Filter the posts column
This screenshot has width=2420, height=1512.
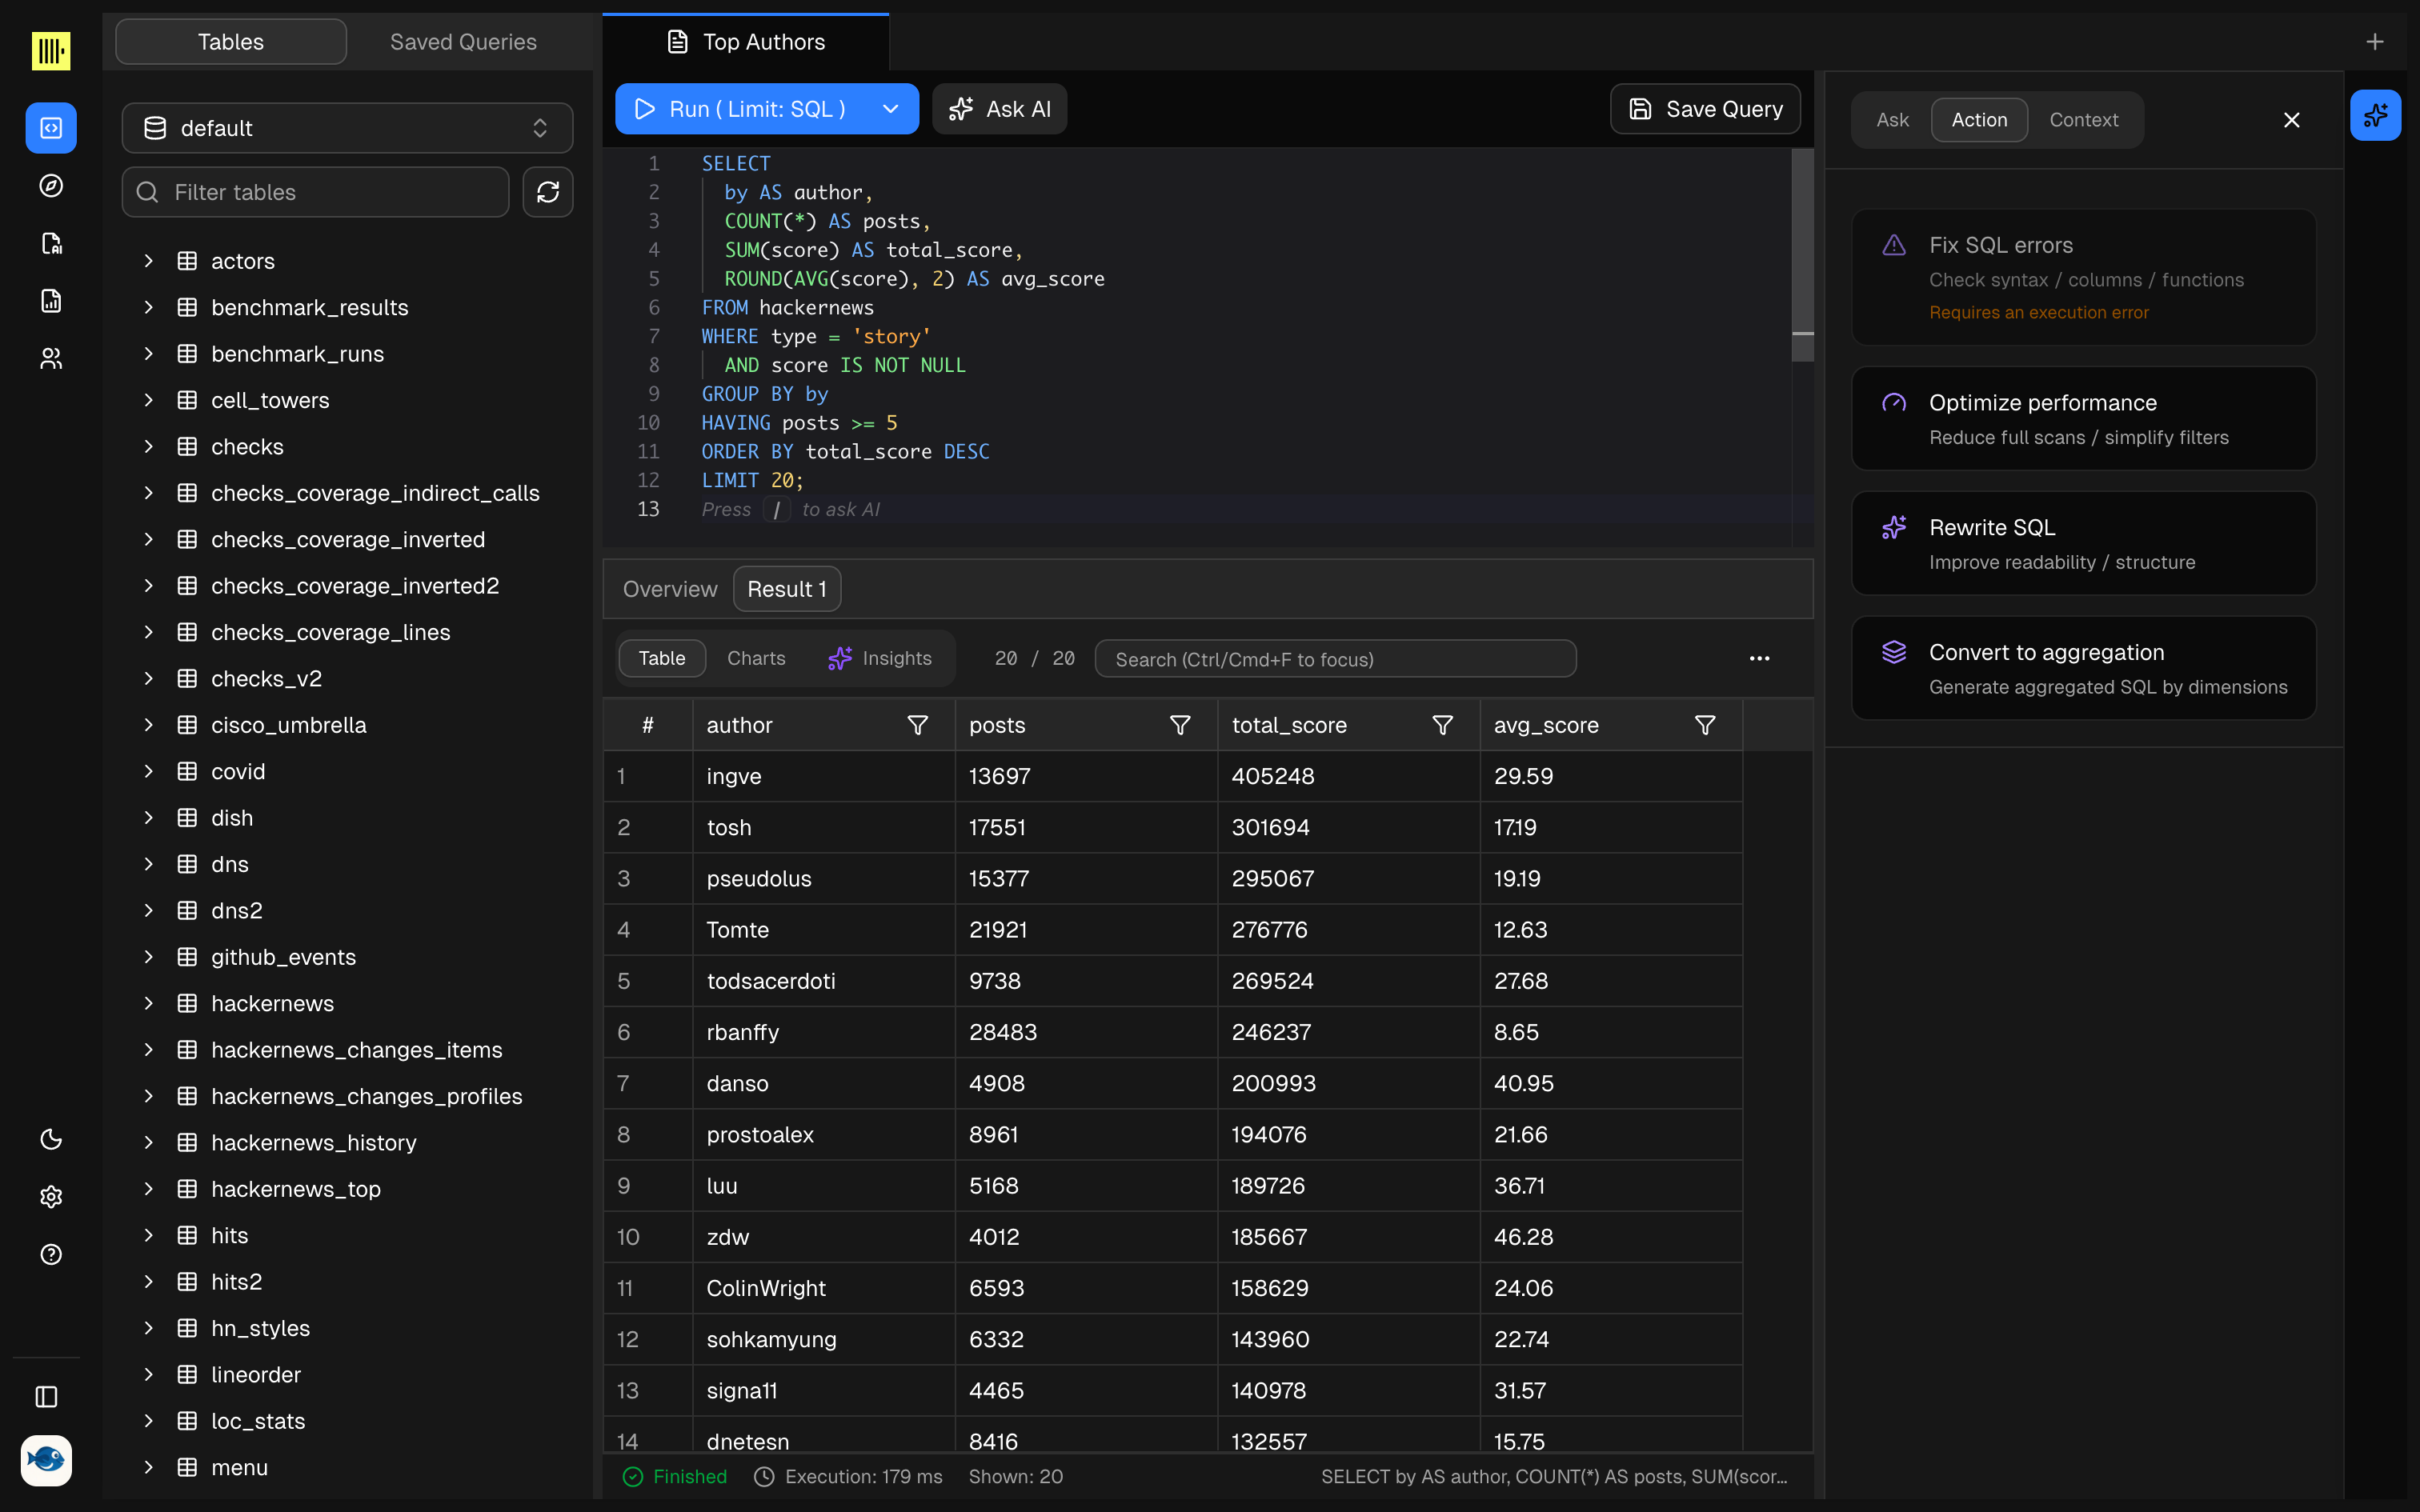1180,725
